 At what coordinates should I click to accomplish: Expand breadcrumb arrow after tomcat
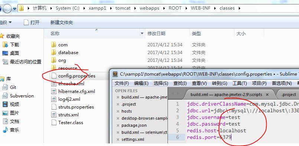[135, 8]
